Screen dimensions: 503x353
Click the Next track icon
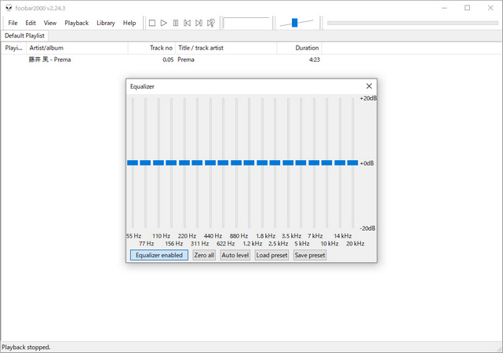click(x=199, y=23)
